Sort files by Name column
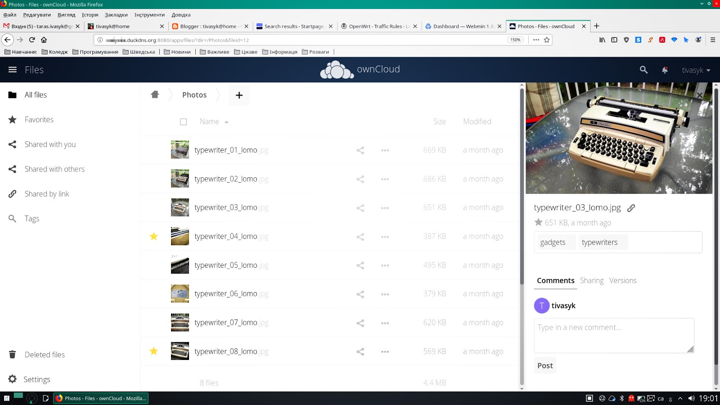The image size is (720, 405). tap(210, 121)
